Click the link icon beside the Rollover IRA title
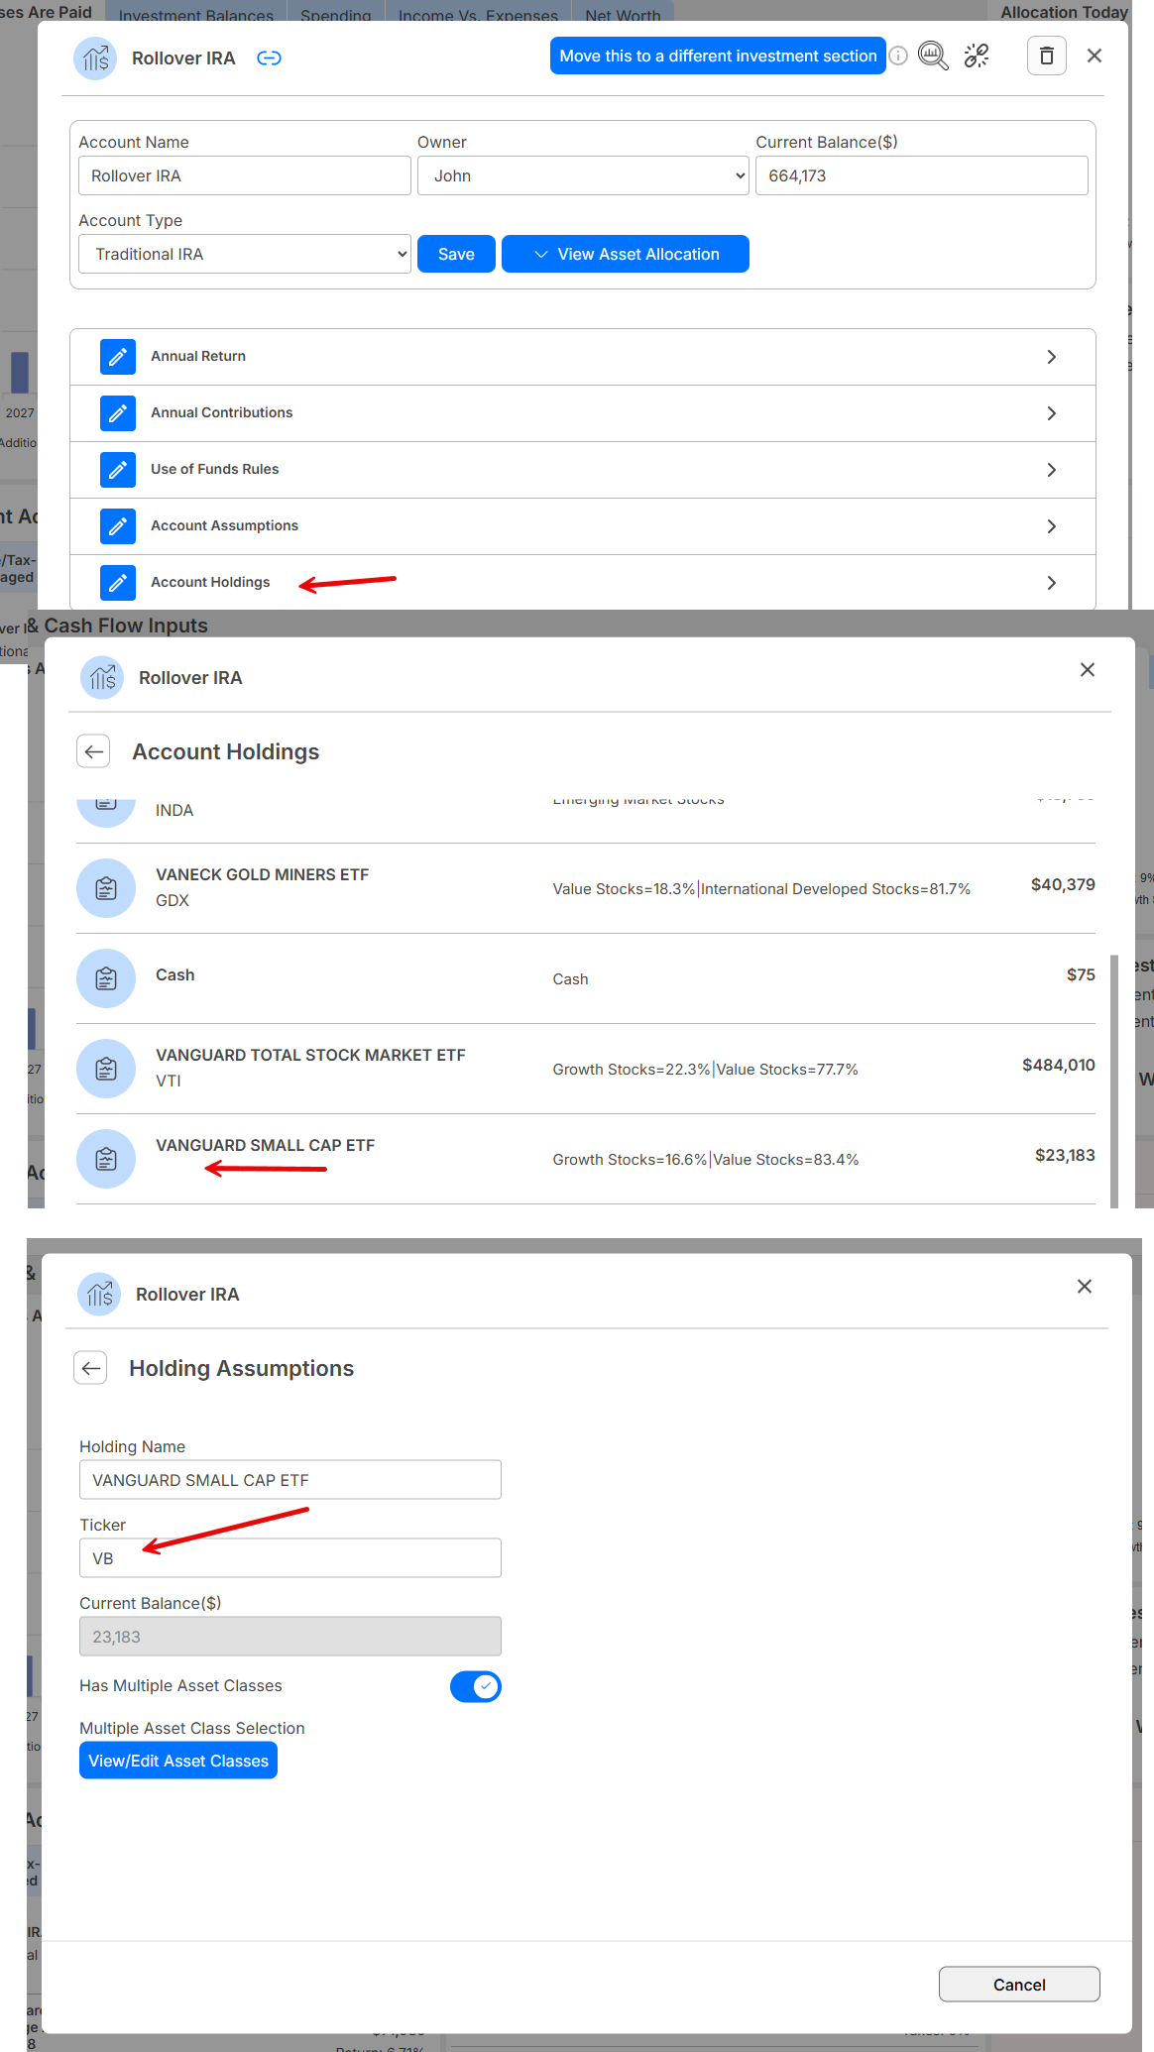Viewport: 1154px width, 2052px height. click(x=269, y=58)
